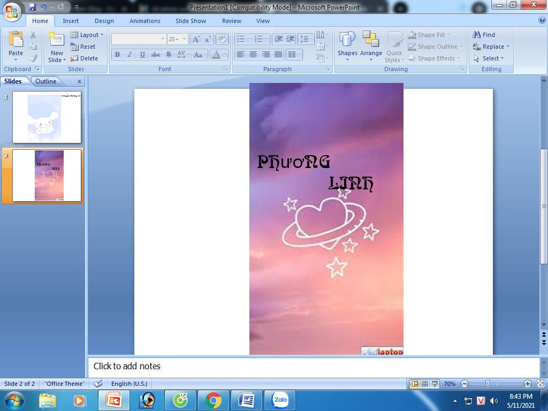Decrease list indent level

click(278, 39)
